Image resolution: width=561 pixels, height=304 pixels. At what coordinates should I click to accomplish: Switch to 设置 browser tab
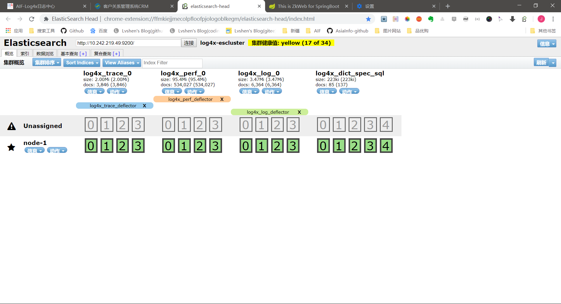click(396, 6)
